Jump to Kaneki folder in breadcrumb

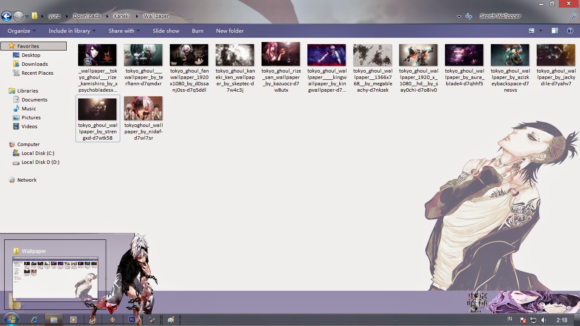[x=121, y=16]
